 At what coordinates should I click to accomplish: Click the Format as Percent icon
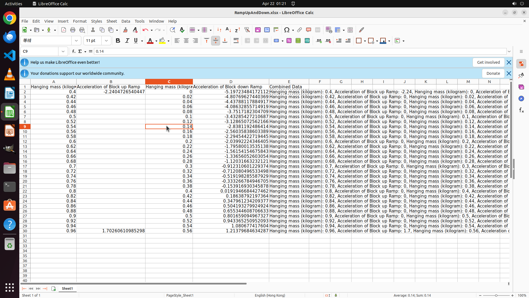pyautogui.click(x=289, y=41)
